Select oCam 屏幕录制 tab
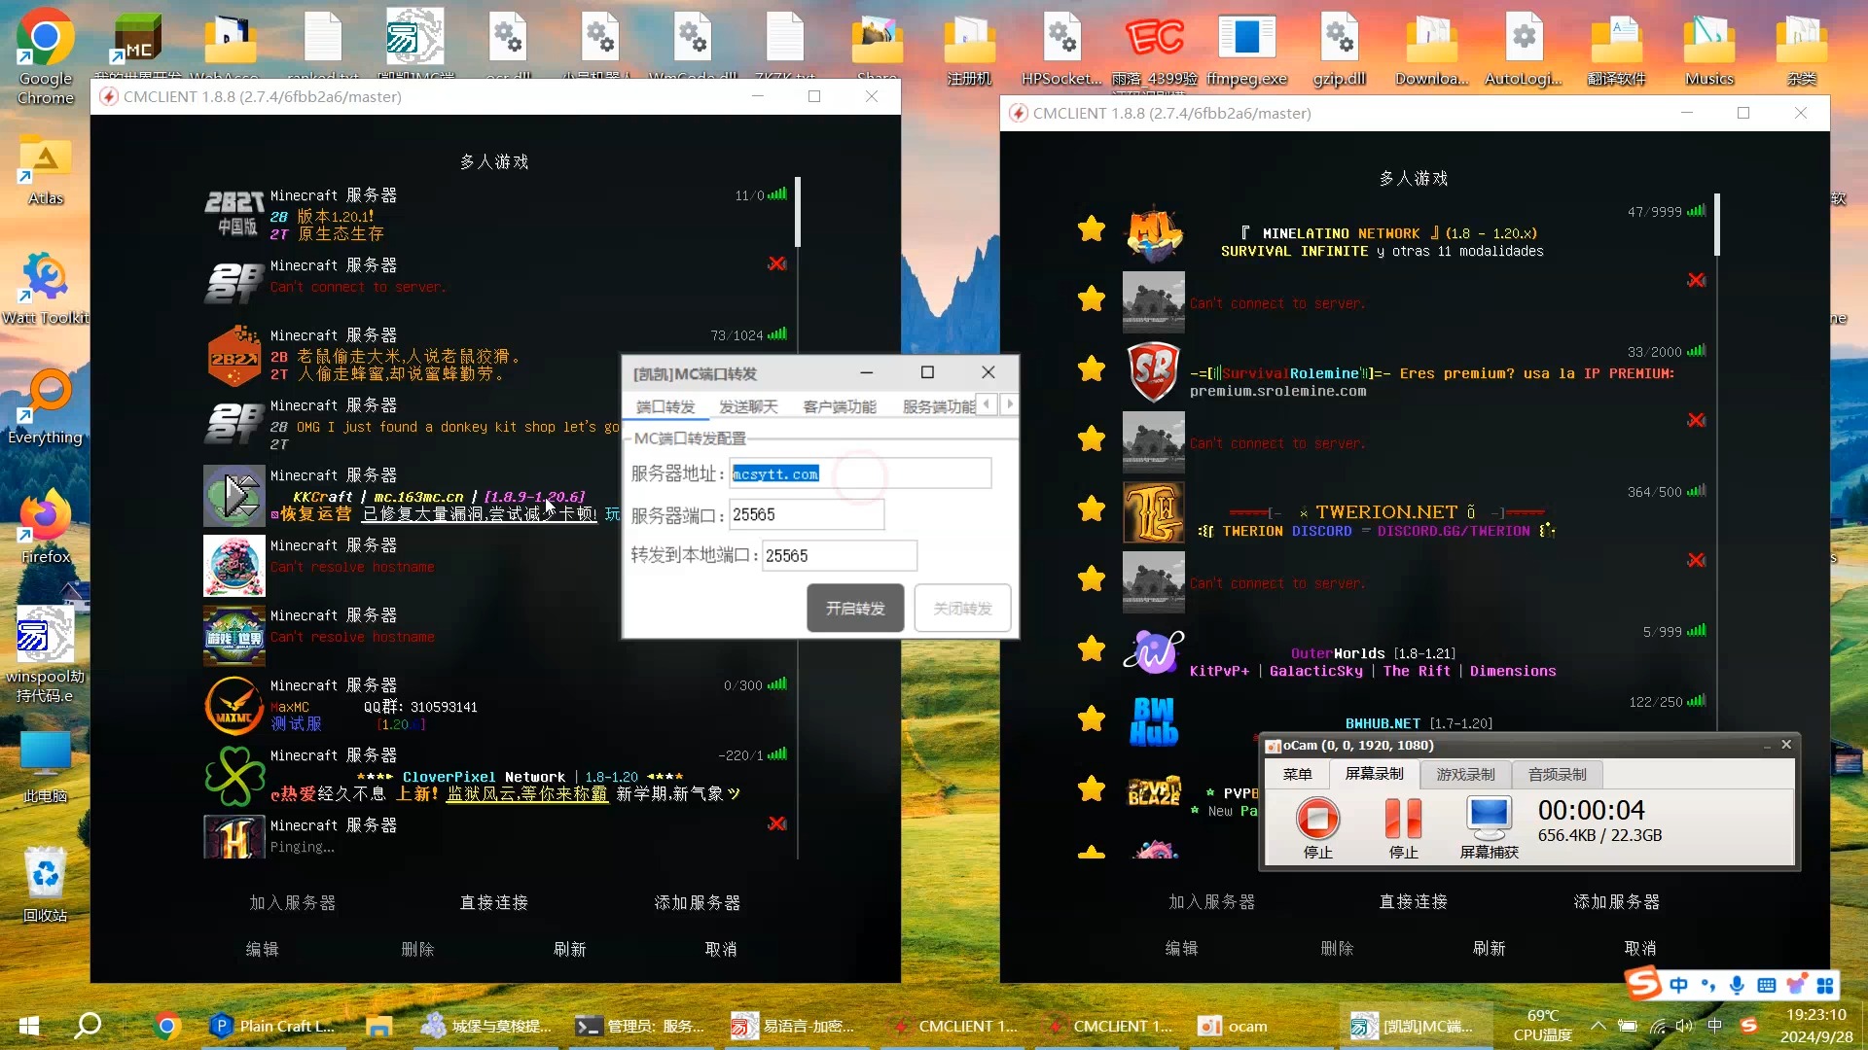Viewport: 1868px width, 1050px height. pos(1374,774)
